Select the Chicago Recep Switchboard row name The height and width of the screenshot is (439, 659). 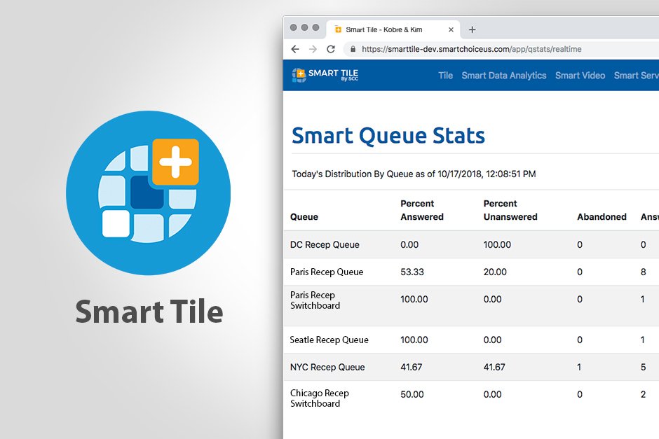point(320,398)
